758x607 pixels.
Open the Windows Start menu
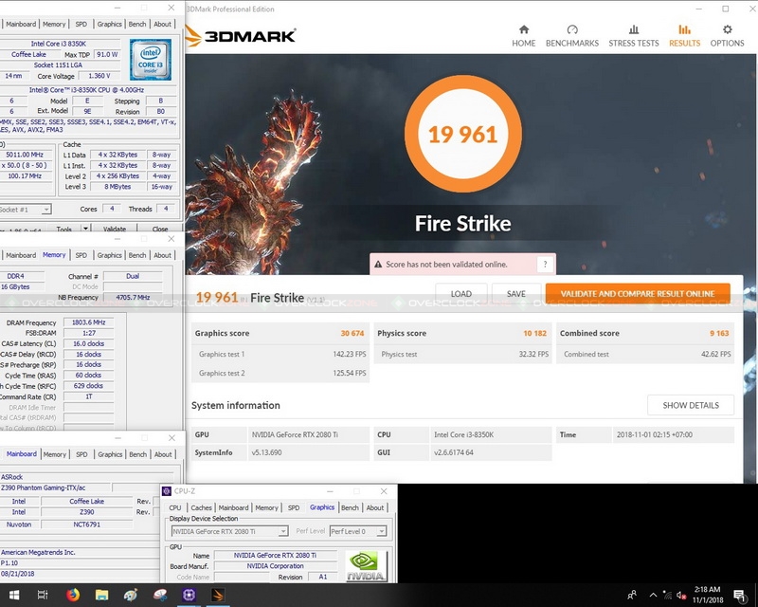point(13,595)
